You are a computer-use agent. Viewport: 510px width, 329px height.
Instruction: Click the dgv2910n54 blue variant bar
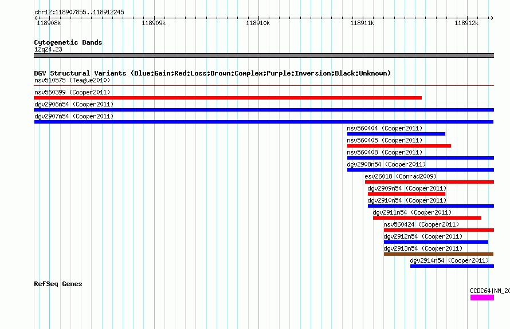click(431, 206)
